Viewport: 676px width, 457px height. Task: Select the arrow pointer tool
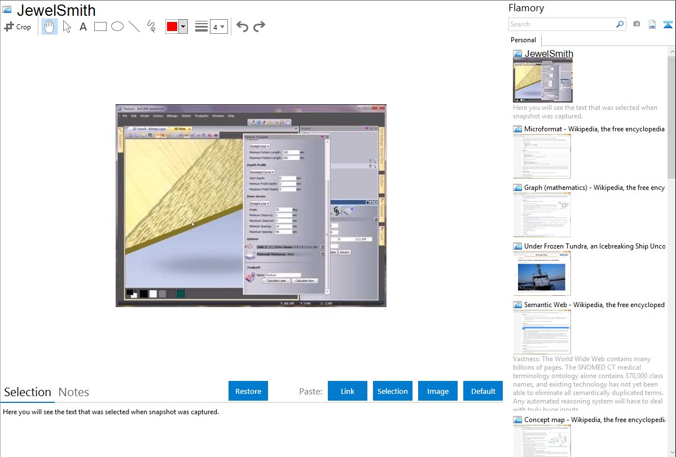tap(67, 26)
